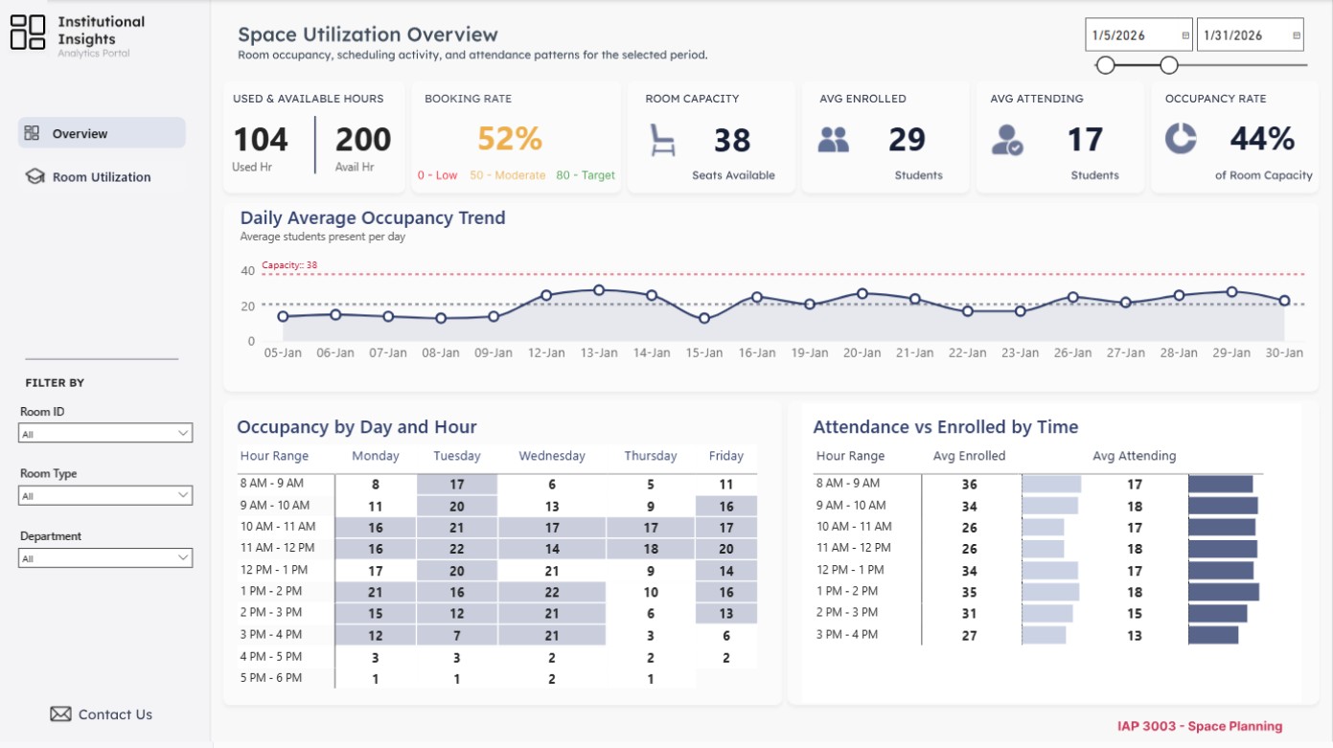Click the left handle of date slider
The width and height of the screenshot is (1333, 748).
point(1105,65)
